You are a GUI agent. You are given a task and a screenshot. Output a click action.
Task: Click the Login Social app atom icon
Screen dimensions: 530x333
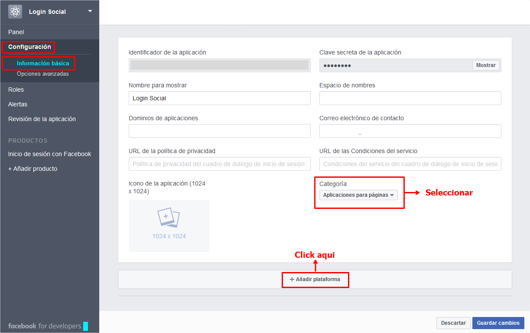click(x=15, y=12)
